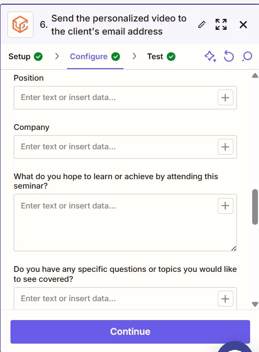Select the Configure tab

click(x=95, y=57)
